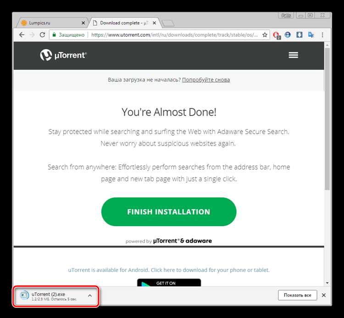This screenshot has width=344, height=318.
Task: Open the translate extension icon
Action: coord(311,35)
